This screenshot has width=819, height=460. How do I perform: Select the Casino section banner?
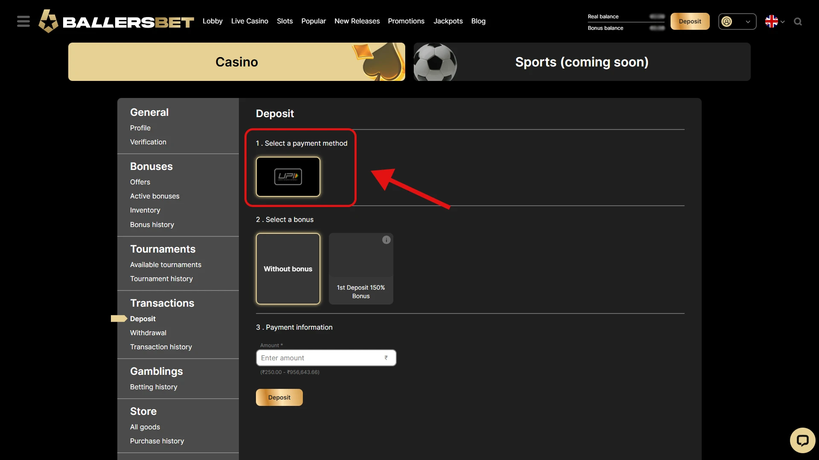point(237,62)
